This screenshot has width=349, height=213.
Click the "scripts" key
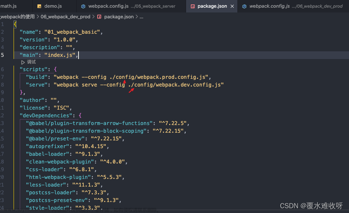point(34,69)
